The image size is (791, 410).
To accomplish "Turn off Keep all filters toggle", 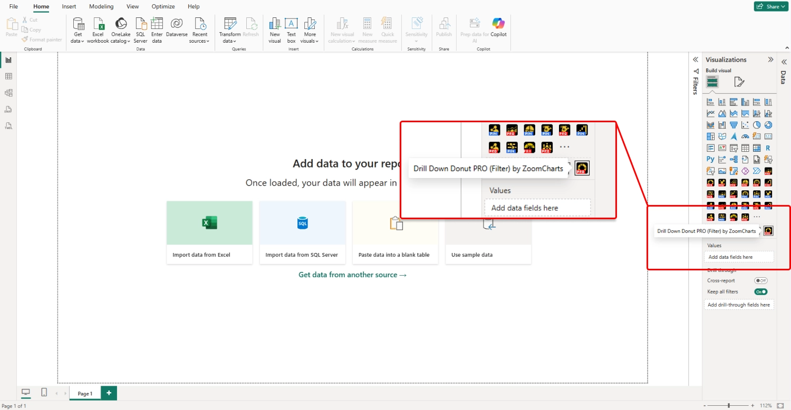I will tap(761, 291).
